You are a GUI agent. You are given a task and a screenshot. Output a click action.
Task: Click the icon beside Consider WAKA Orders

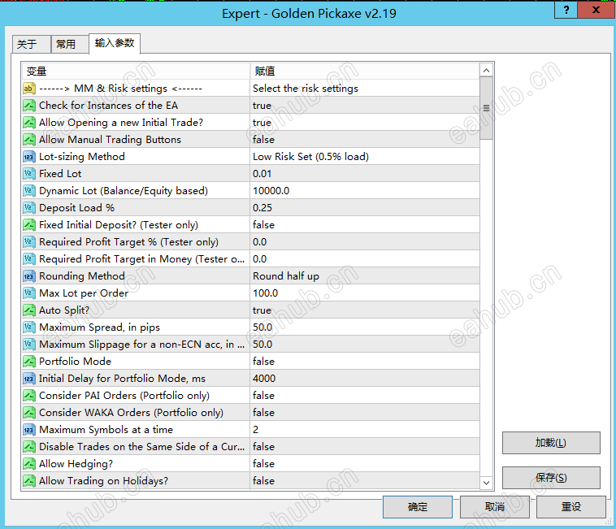point(29,413)
